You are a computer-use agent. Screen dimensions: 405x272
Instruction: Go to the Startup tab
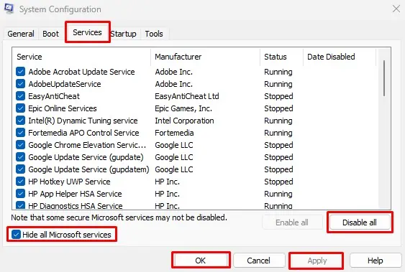click(124, 34)
